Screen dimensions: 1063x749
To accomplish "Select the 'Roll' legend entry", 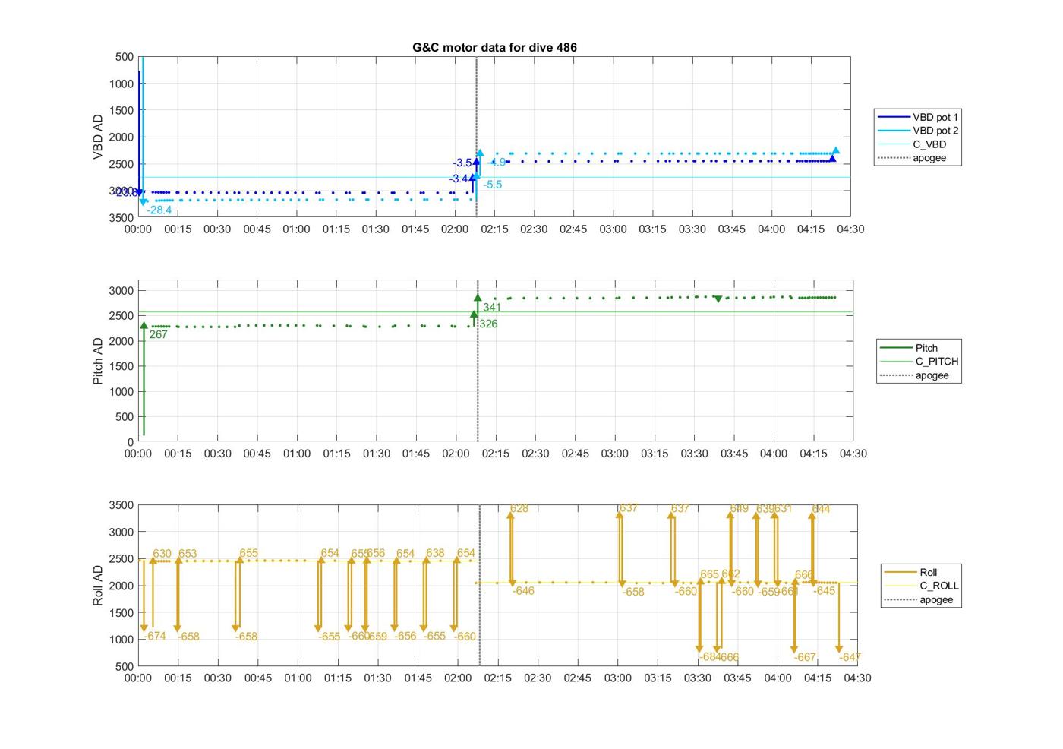I will [x=921, y=572].
